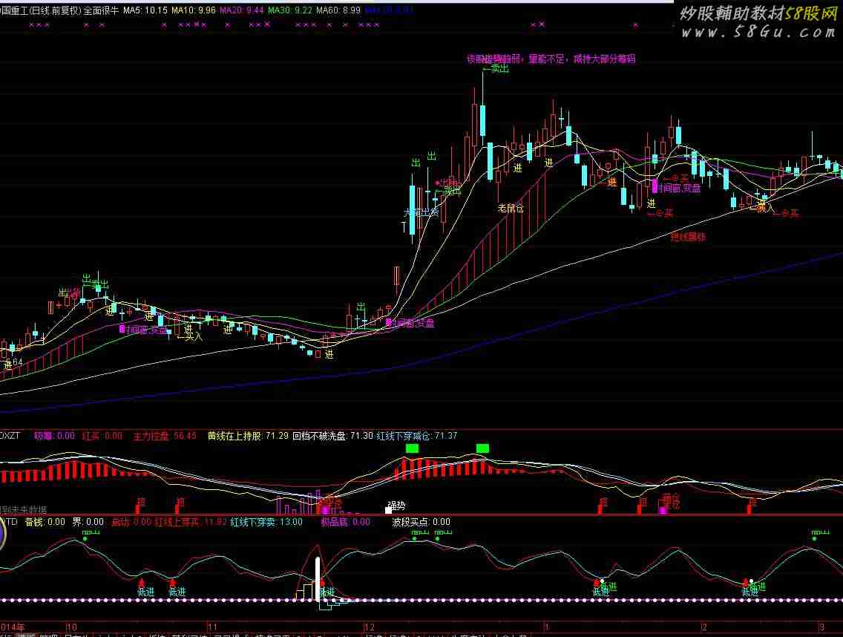
Task: Select the MA60: 8.99 moving average readout
Action: (x=338, y=10)
